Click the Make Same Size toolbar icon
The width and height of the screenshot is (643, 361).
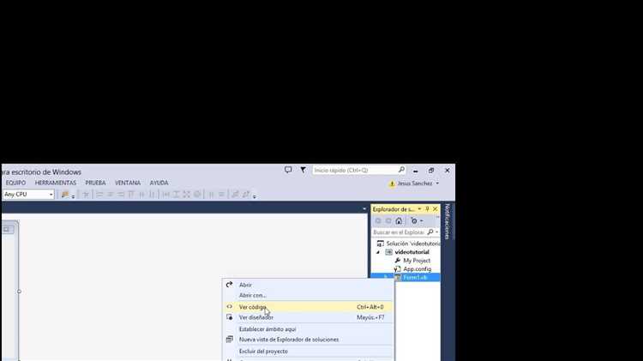click(x=187, y=195)
